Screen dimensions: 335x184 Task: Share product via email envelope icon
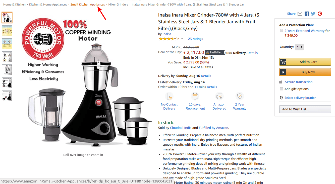click(300, 14)
